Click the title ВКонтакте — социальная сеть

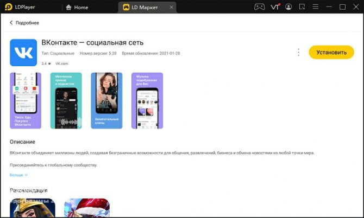[x=92, y=43]
